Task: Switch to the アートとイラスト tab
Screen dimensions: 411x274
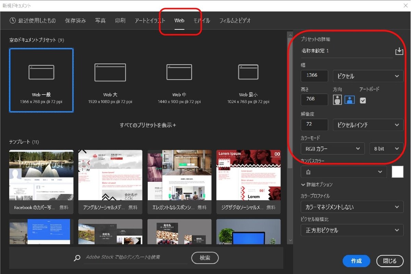Action: pyautogui.click(x=150, y=21)
